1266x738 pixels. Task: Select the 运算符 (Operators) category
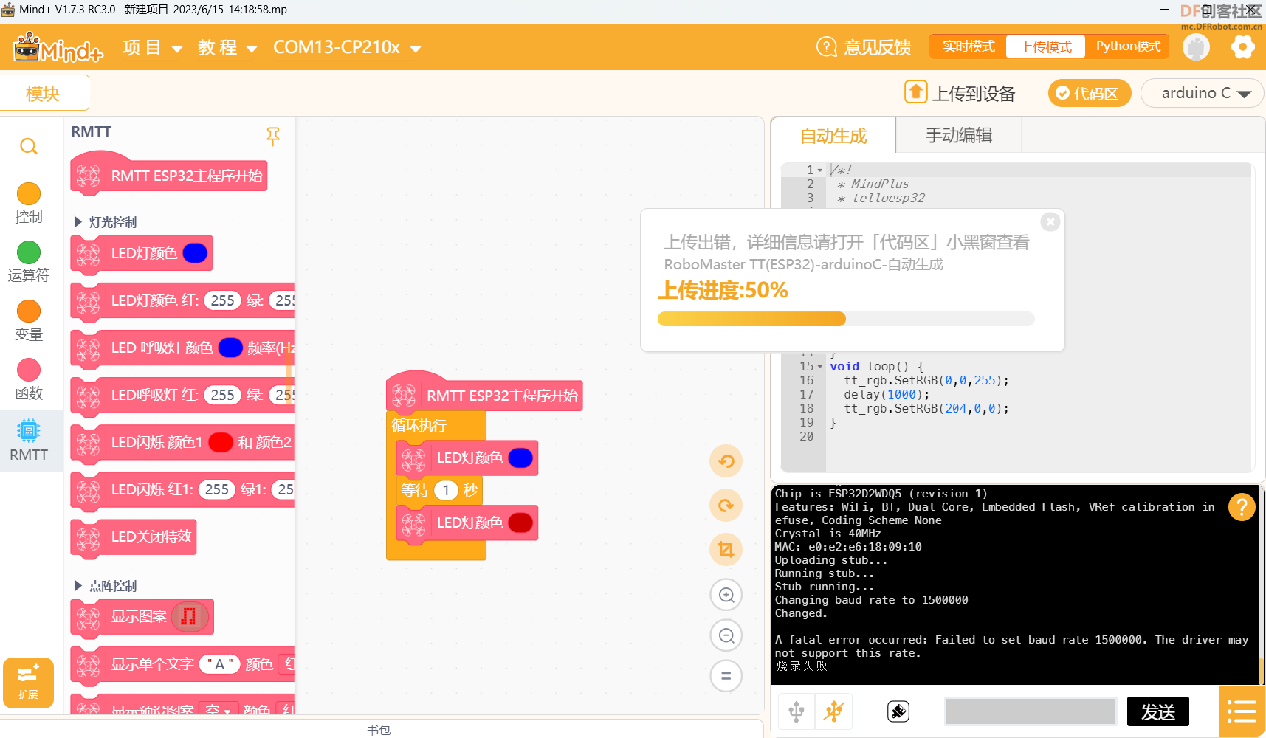coord(29,262)
